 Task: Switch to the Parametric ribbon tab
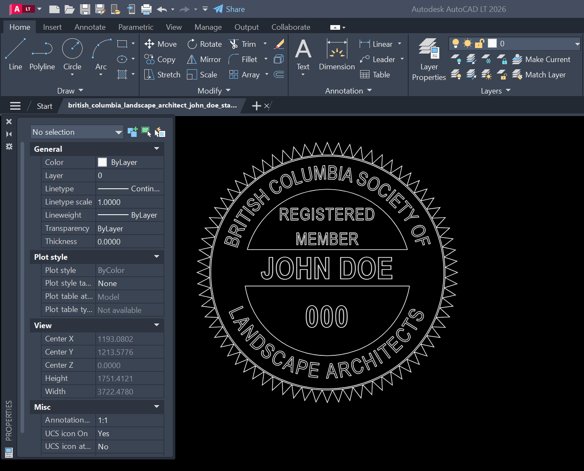(x=136, y=27)
